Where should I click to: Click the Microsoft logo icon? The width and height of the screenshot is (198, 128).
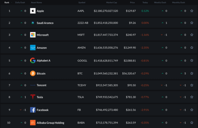[x=33, y=35]
